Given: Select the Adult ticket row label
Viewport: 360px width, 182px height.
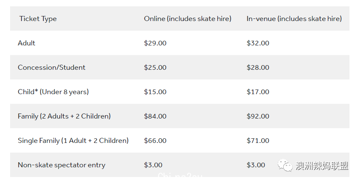Looking at the screenshot, I should coord(27,43).
